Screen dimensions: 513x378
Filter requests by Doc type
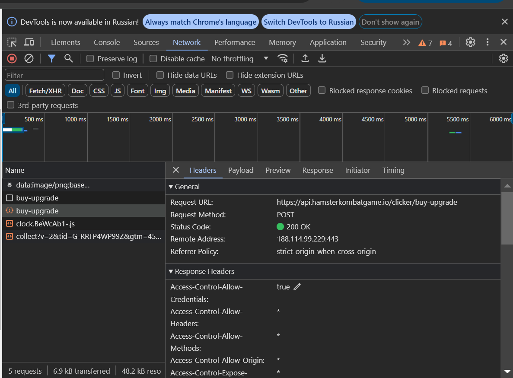tap(77, 91)
